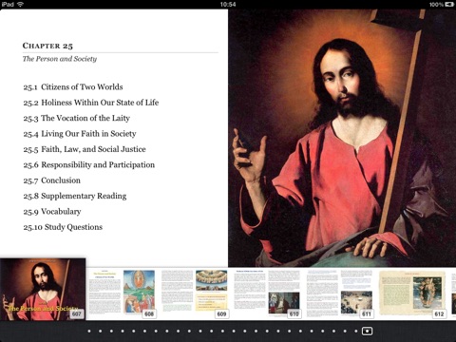Viewport: 456px width, 342px height.
Task: Tap the subtitle The Person and Society
Action: tap(60, 59)
